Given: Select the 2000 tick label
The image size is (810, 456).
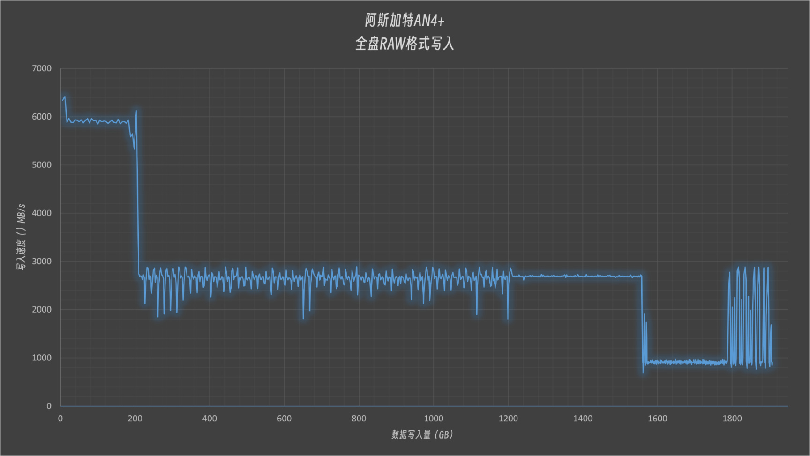Looking at the screenshot, I should (x=42, y=310).
